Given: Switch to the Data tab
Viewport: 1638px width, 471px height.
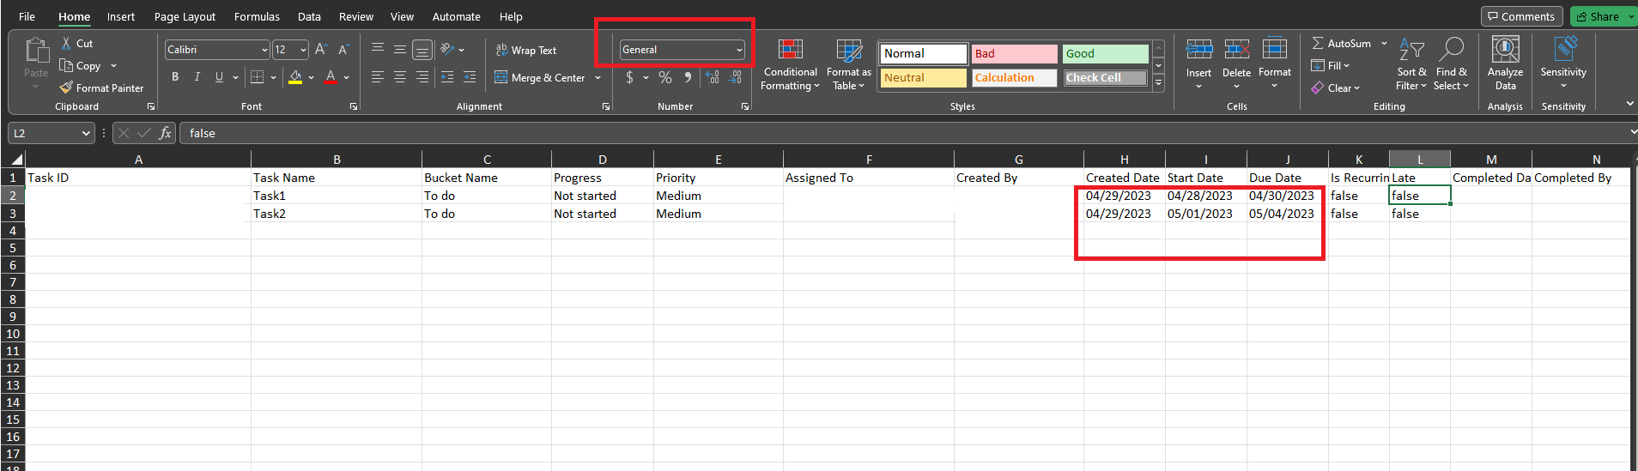Looking at the screenshot, I should (309, 16).
